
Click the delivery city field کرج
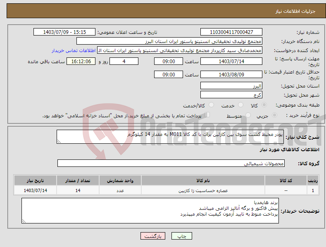(231, 95)
